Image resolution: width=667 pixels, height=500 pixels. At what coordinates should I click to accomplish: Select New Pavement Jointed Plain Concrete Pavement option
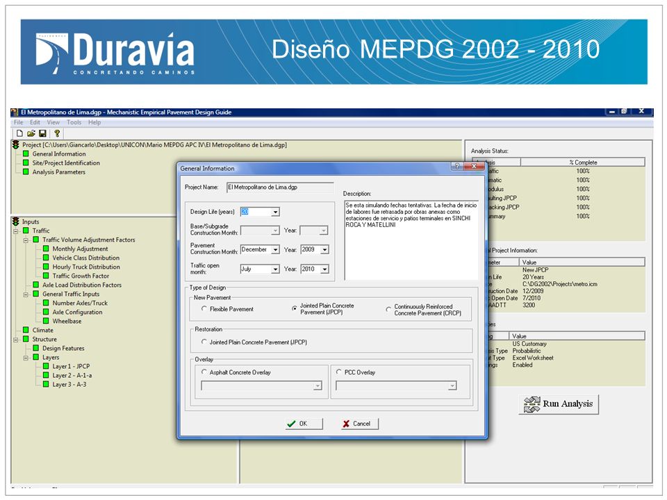pos(295,308)
